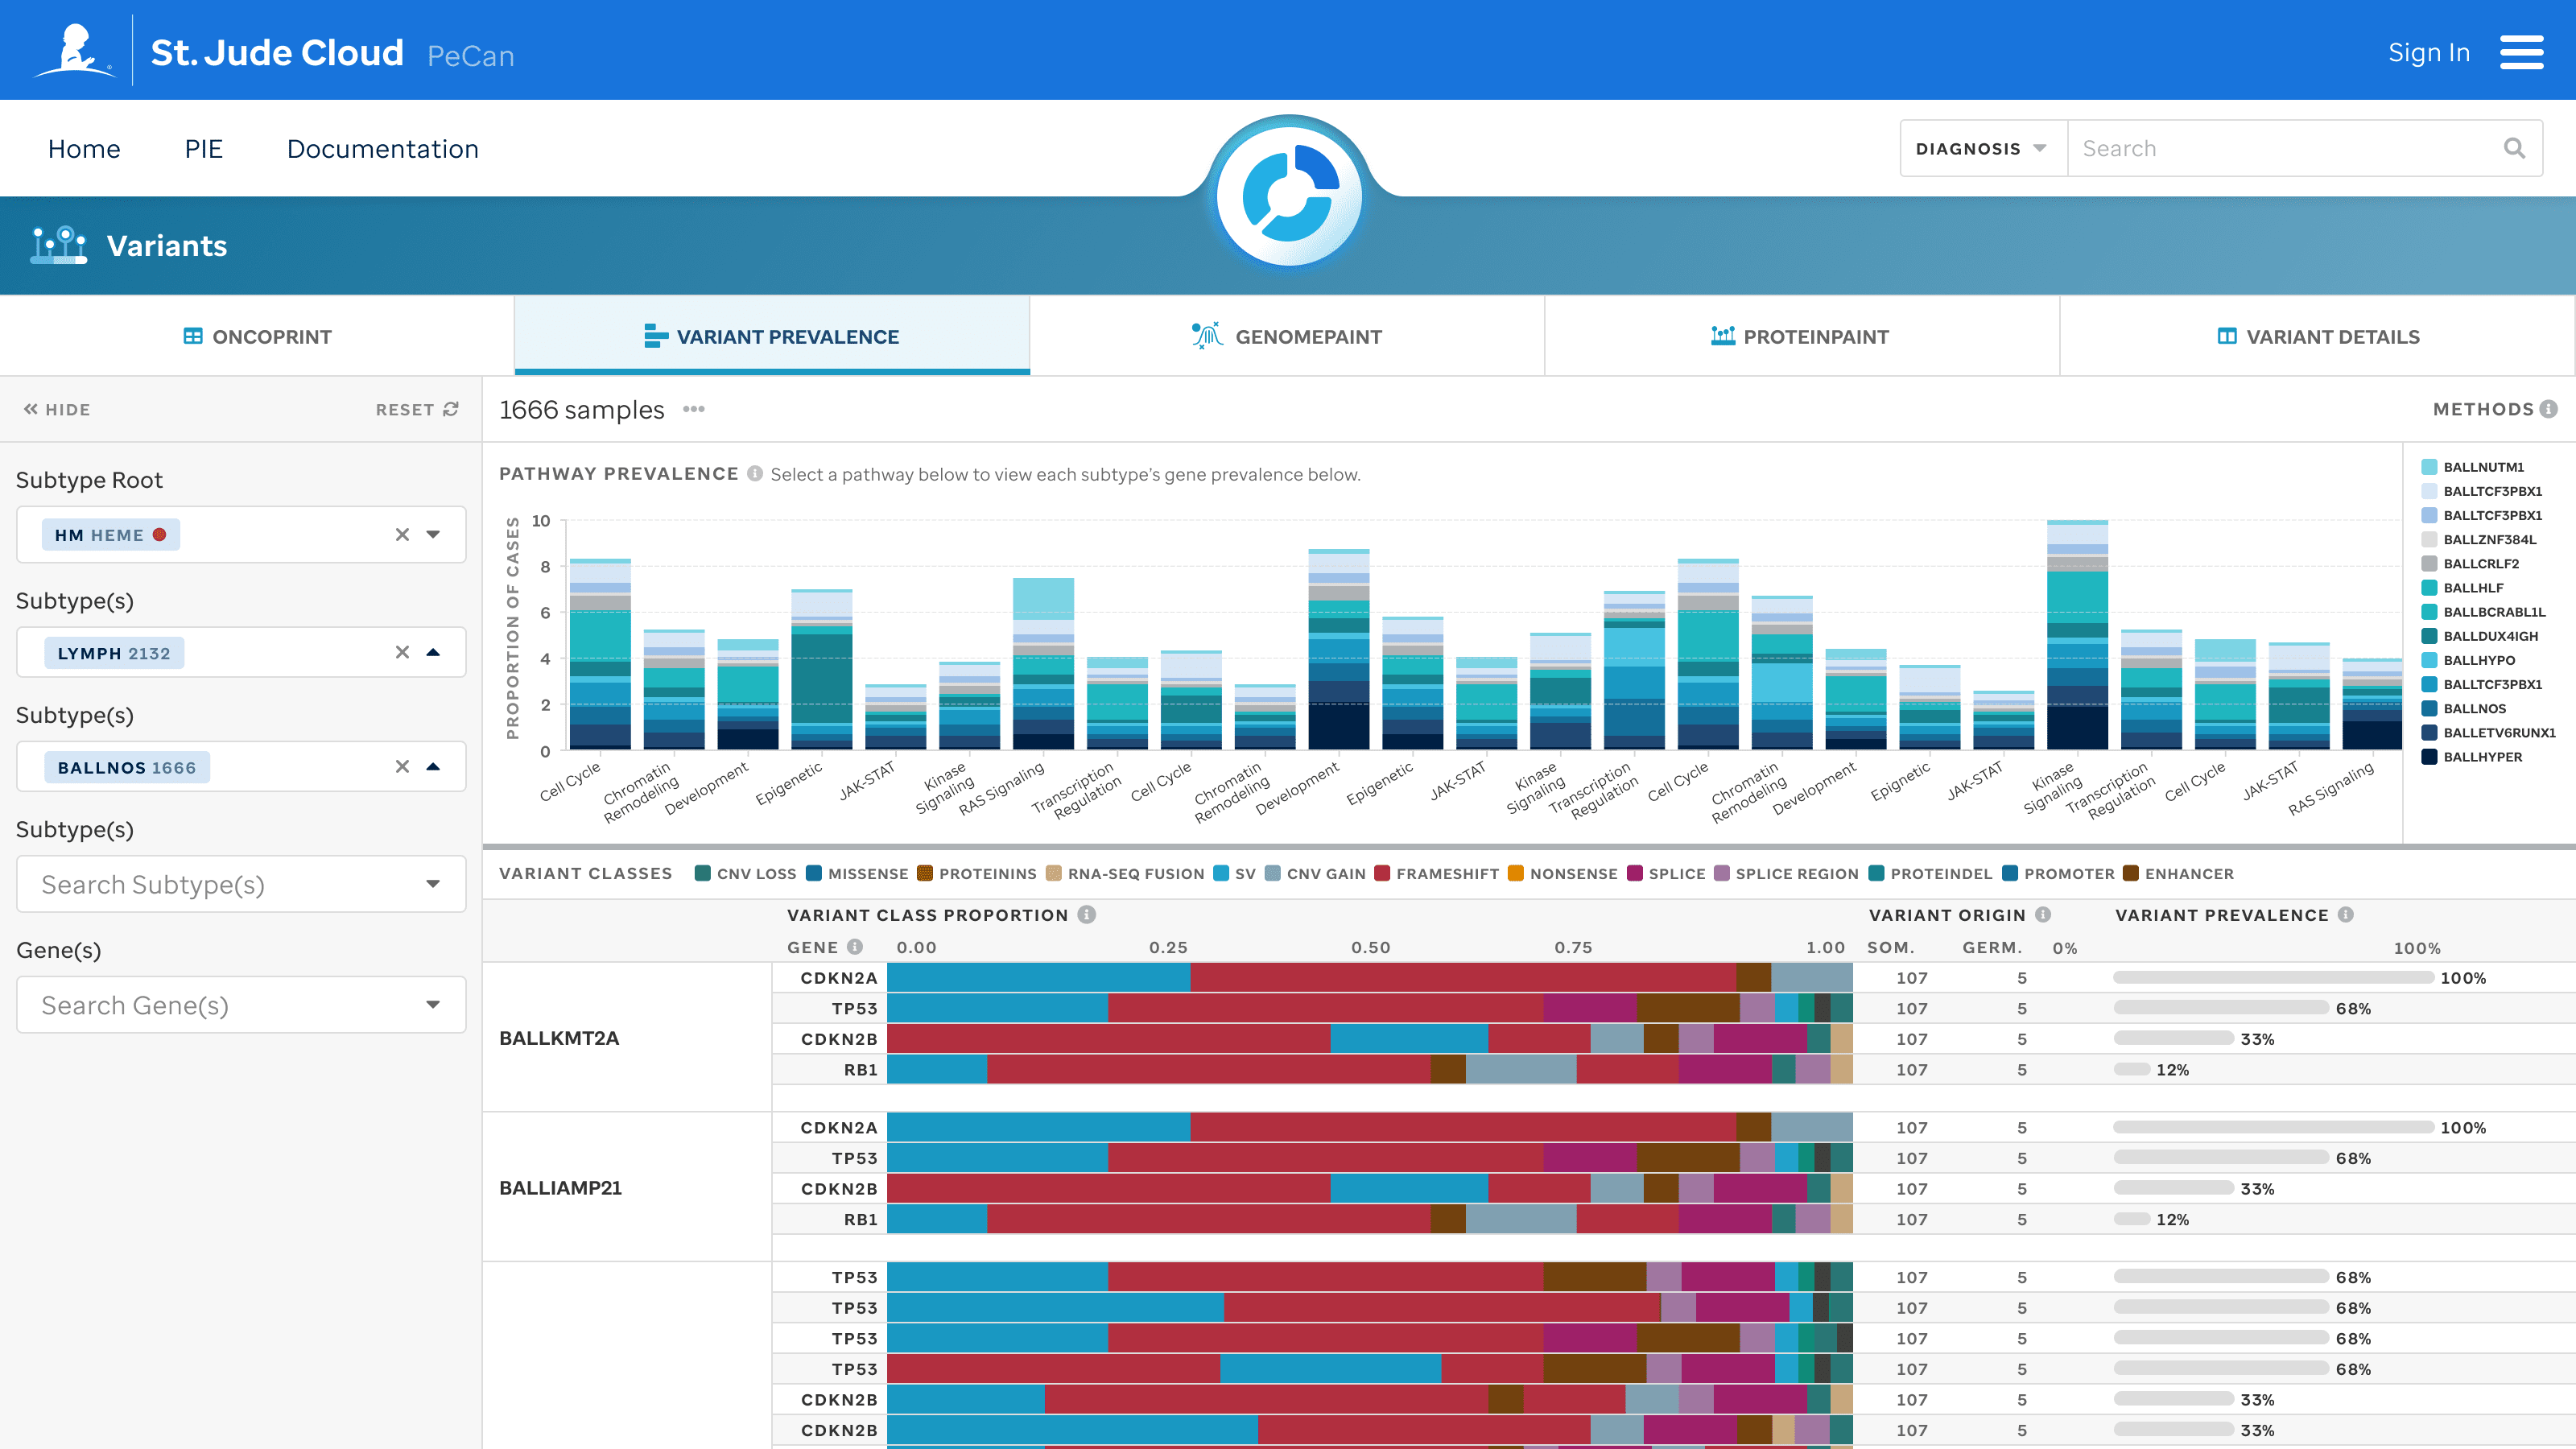
Task: Click Pathway Prevalence info icon
Action: [755, 474]
